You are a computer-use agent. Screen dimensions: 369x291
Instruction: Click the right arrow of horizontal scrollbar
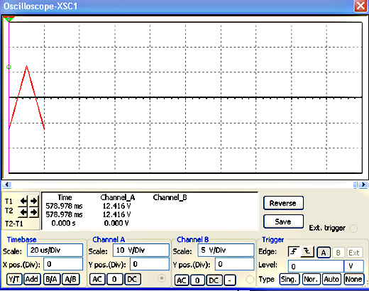tap(363, 185)
